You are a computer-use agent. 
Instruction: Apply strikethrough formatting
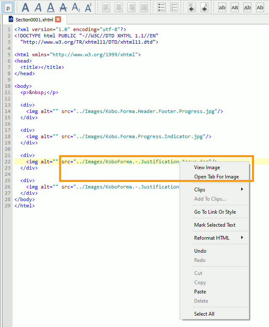[x=63, y=8]
